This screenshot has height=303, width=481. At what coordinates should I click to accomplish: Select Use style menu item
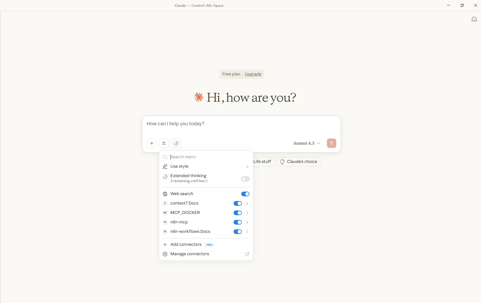pos(206,167)
